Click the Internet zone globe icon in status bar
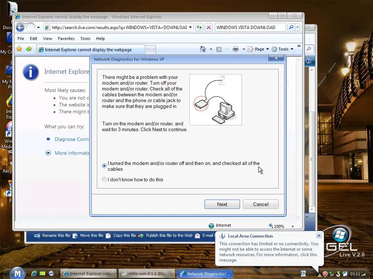This screenshot has width=373, height=279. click(211, 226)
